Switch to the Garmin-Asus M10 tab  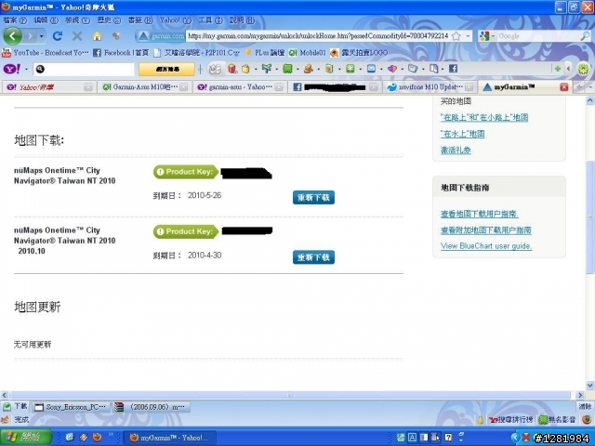tap(145, 87)
